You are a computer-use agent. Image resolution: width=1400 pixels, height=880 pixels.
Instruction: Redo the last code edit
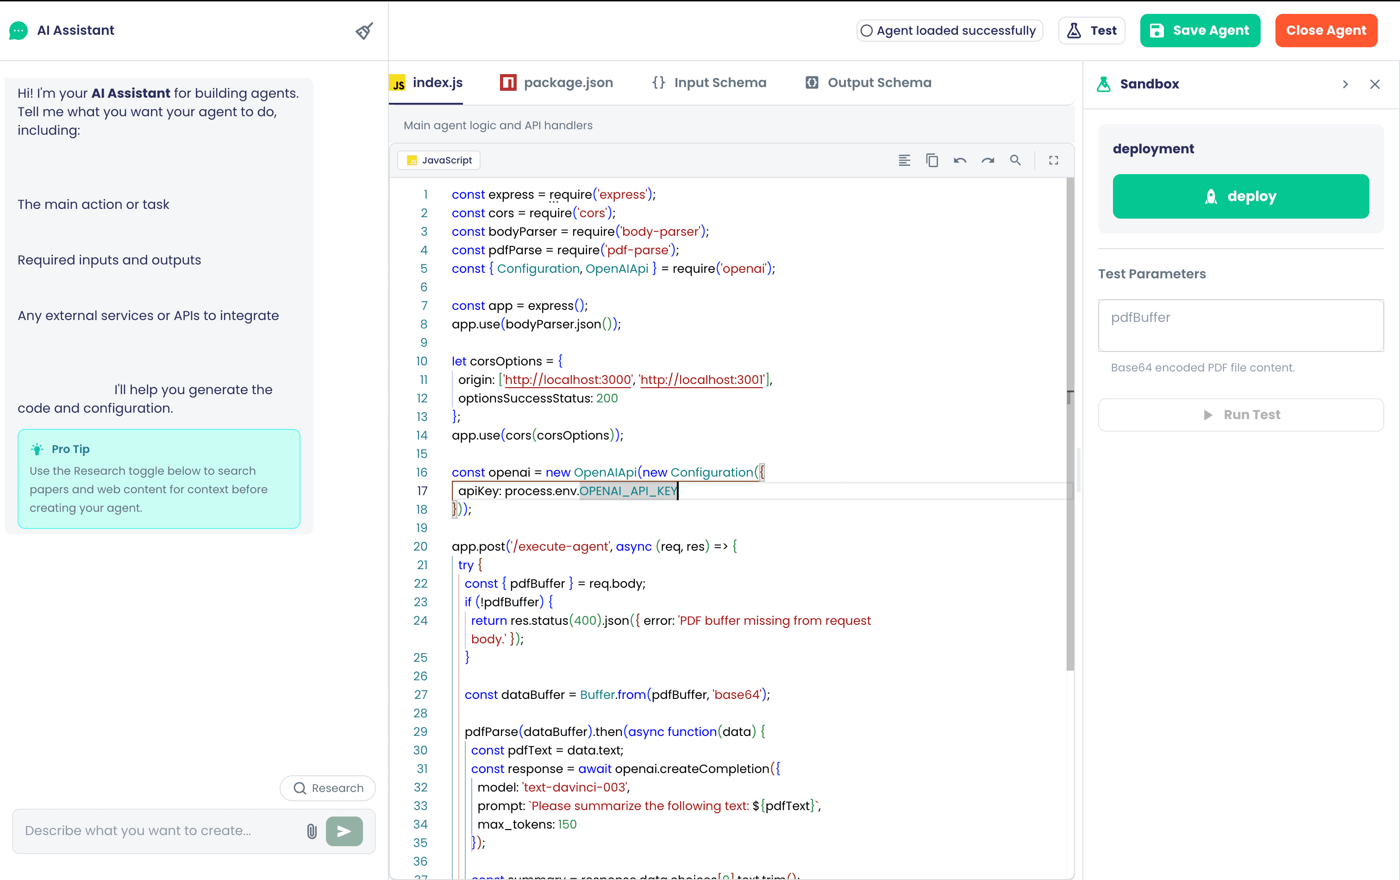[x=988, y=160]
